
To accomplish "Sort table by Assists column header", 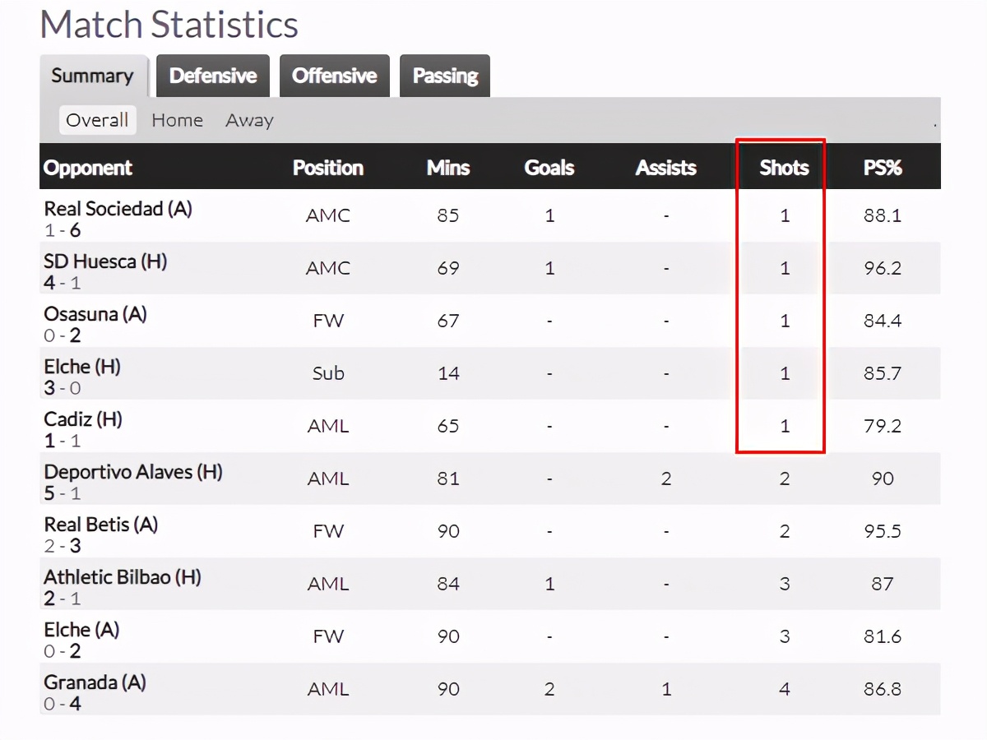I will [x=666, y=168].
